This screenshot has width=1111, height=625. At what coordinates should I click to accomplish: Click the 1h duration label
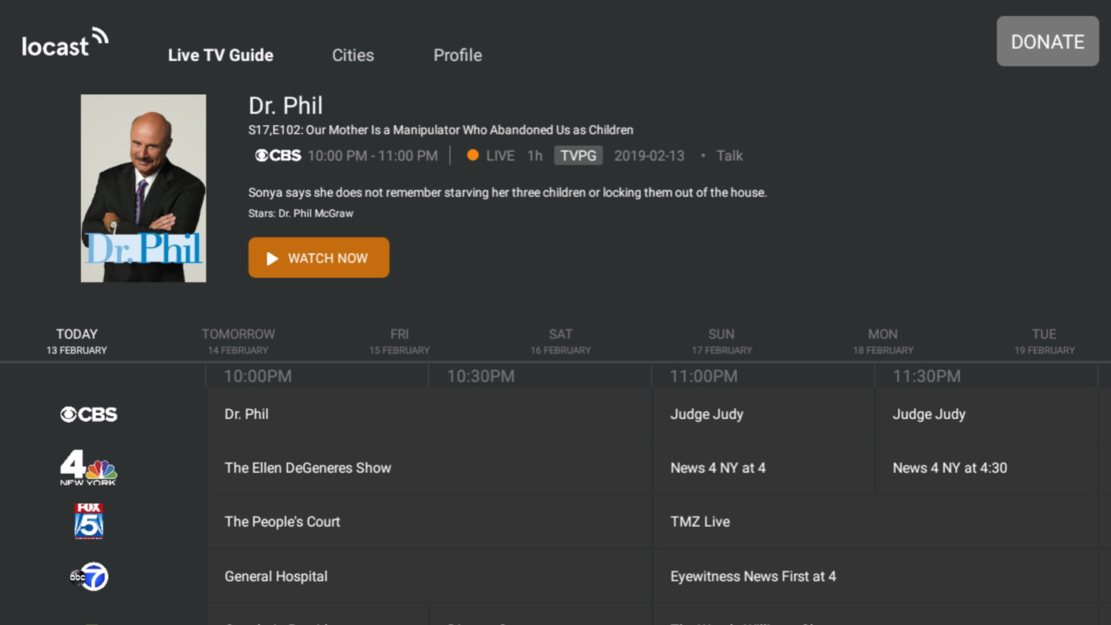point(535,156)
